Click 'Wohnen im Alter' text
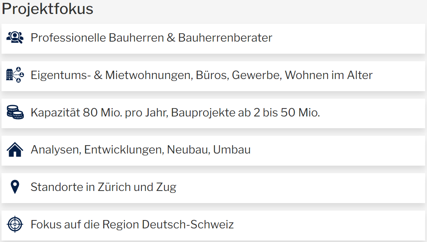 coord(329,75)
